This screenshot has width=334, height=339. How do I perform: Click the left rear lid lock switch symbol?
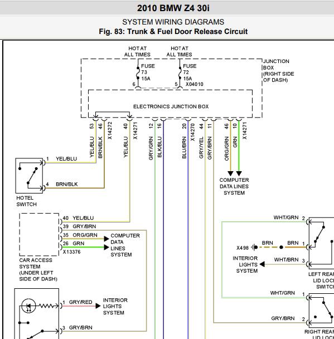pyautogui.click(x=322, y=243)
